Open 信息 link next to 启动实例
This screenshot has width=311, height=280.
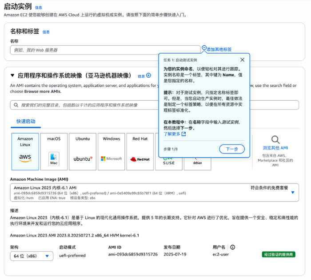[x=39, y=8]
